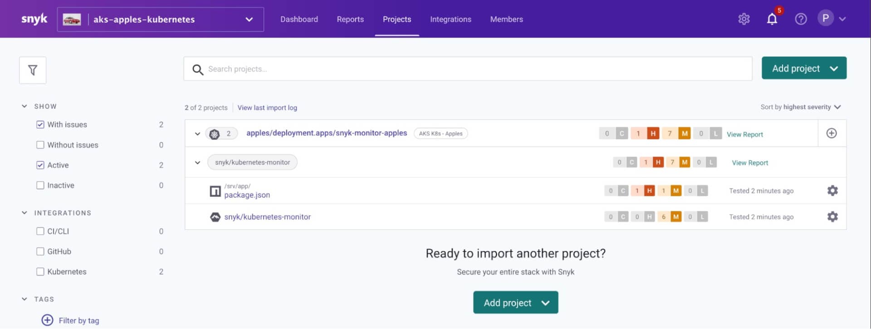Uncheck the With issues checkbox
The image size is (871, 329).
coord(40,125)
